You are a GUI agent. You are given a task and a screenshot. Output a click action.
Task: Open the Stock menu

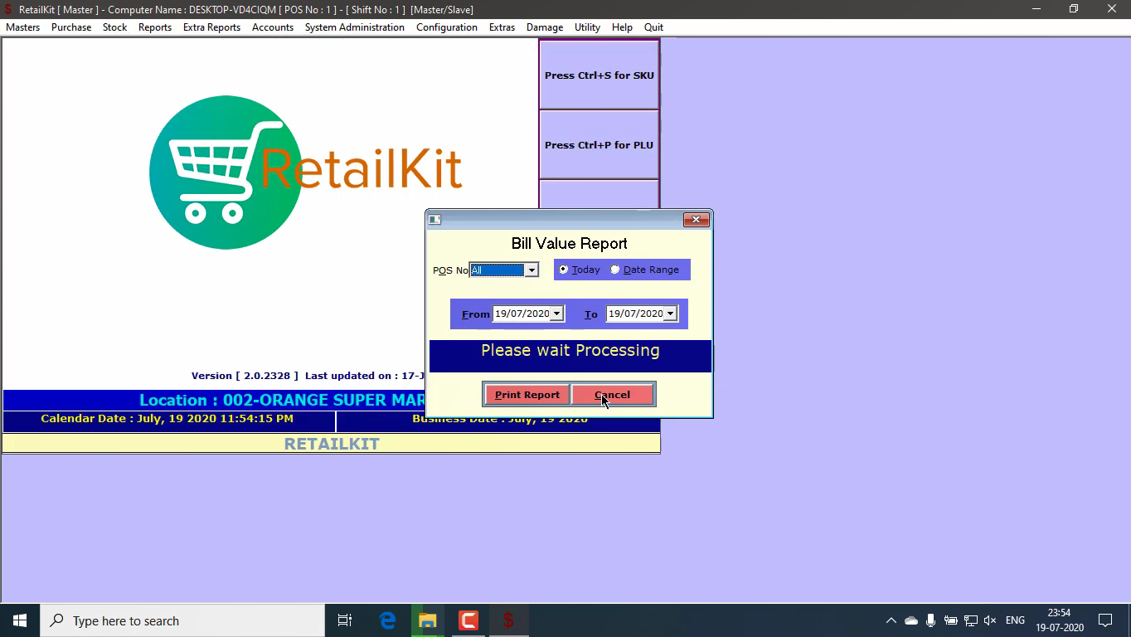[114, 27]
